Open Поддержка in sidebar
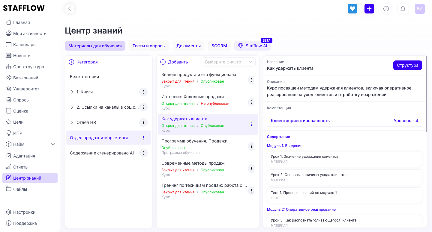Screen dimensions: 432x232 (30, 223)
